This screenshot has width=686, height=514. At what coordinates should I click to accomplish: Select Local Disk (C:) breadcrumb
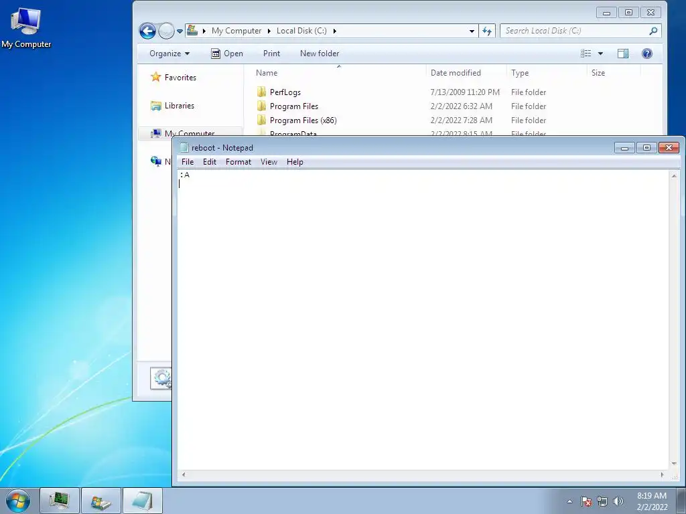pos(301,31)
